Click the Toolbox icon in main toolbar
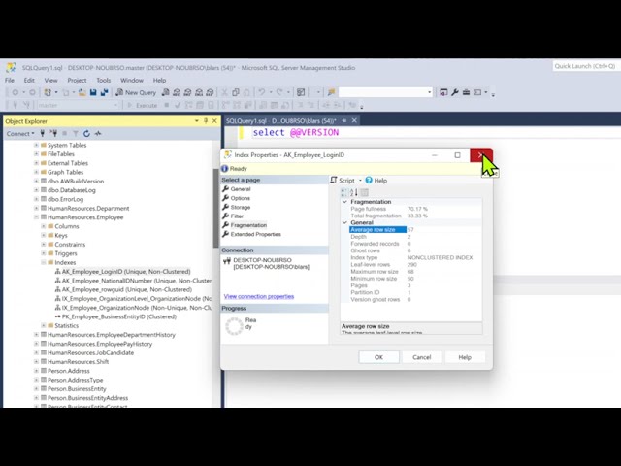This screenshot has height=466, width=621. (466, 92)
